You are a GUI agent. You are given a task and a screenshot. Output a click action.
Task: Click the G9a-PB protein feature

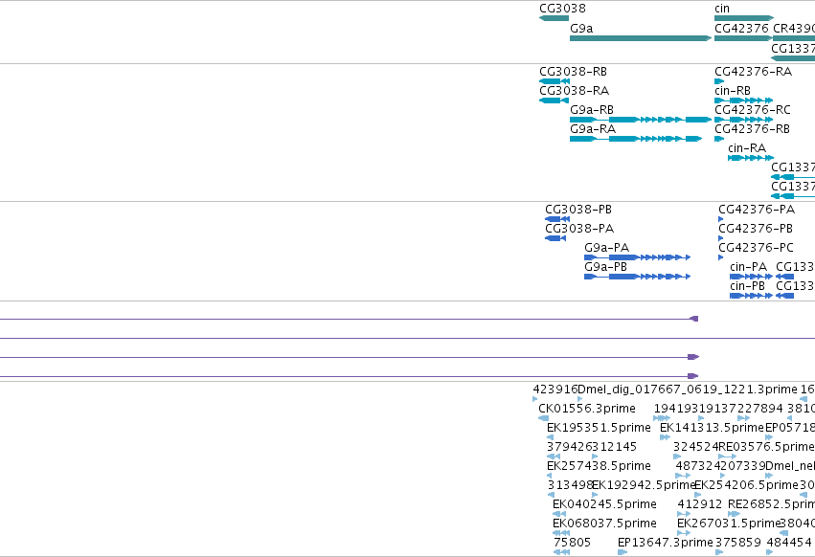point(637,277)
